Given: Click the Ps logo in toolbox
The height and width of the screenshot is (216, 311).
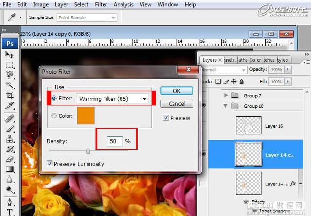Looking at the screenshot, I should (x=10, y=43).
